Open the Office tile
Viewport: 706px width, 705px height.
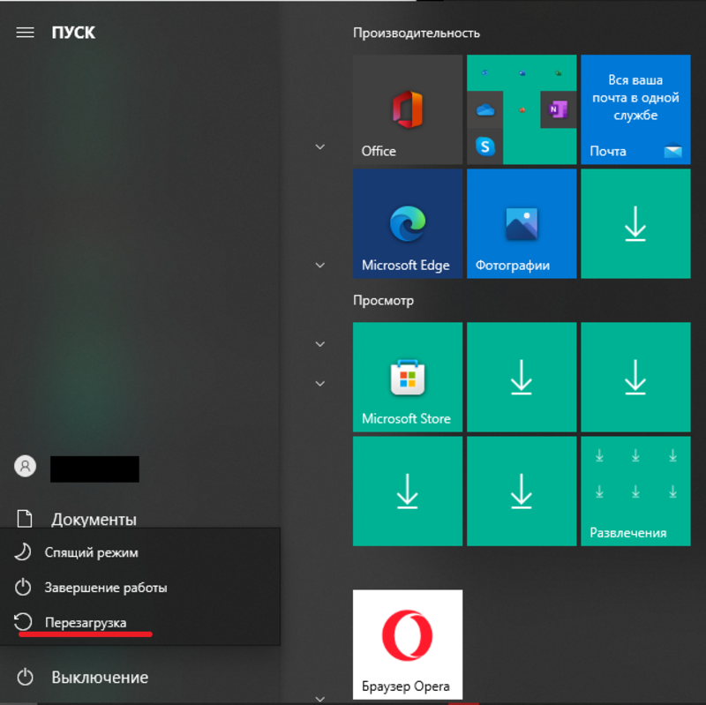[407, 109]
